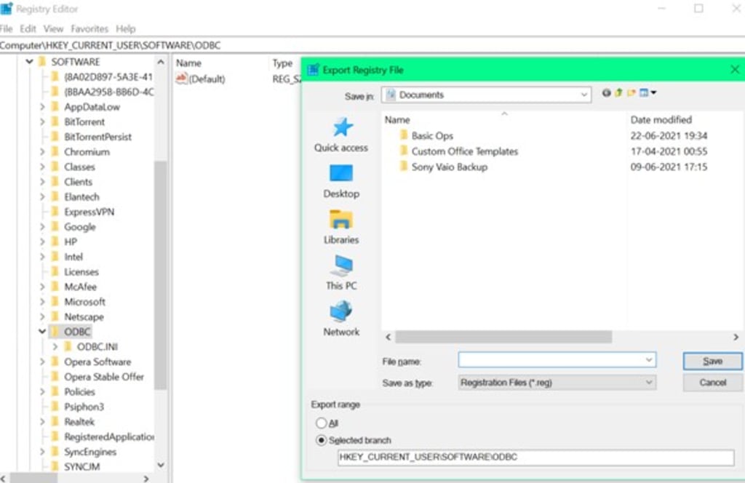Click the Selected branch path field
745x483 pixels.
click(536, 458)
